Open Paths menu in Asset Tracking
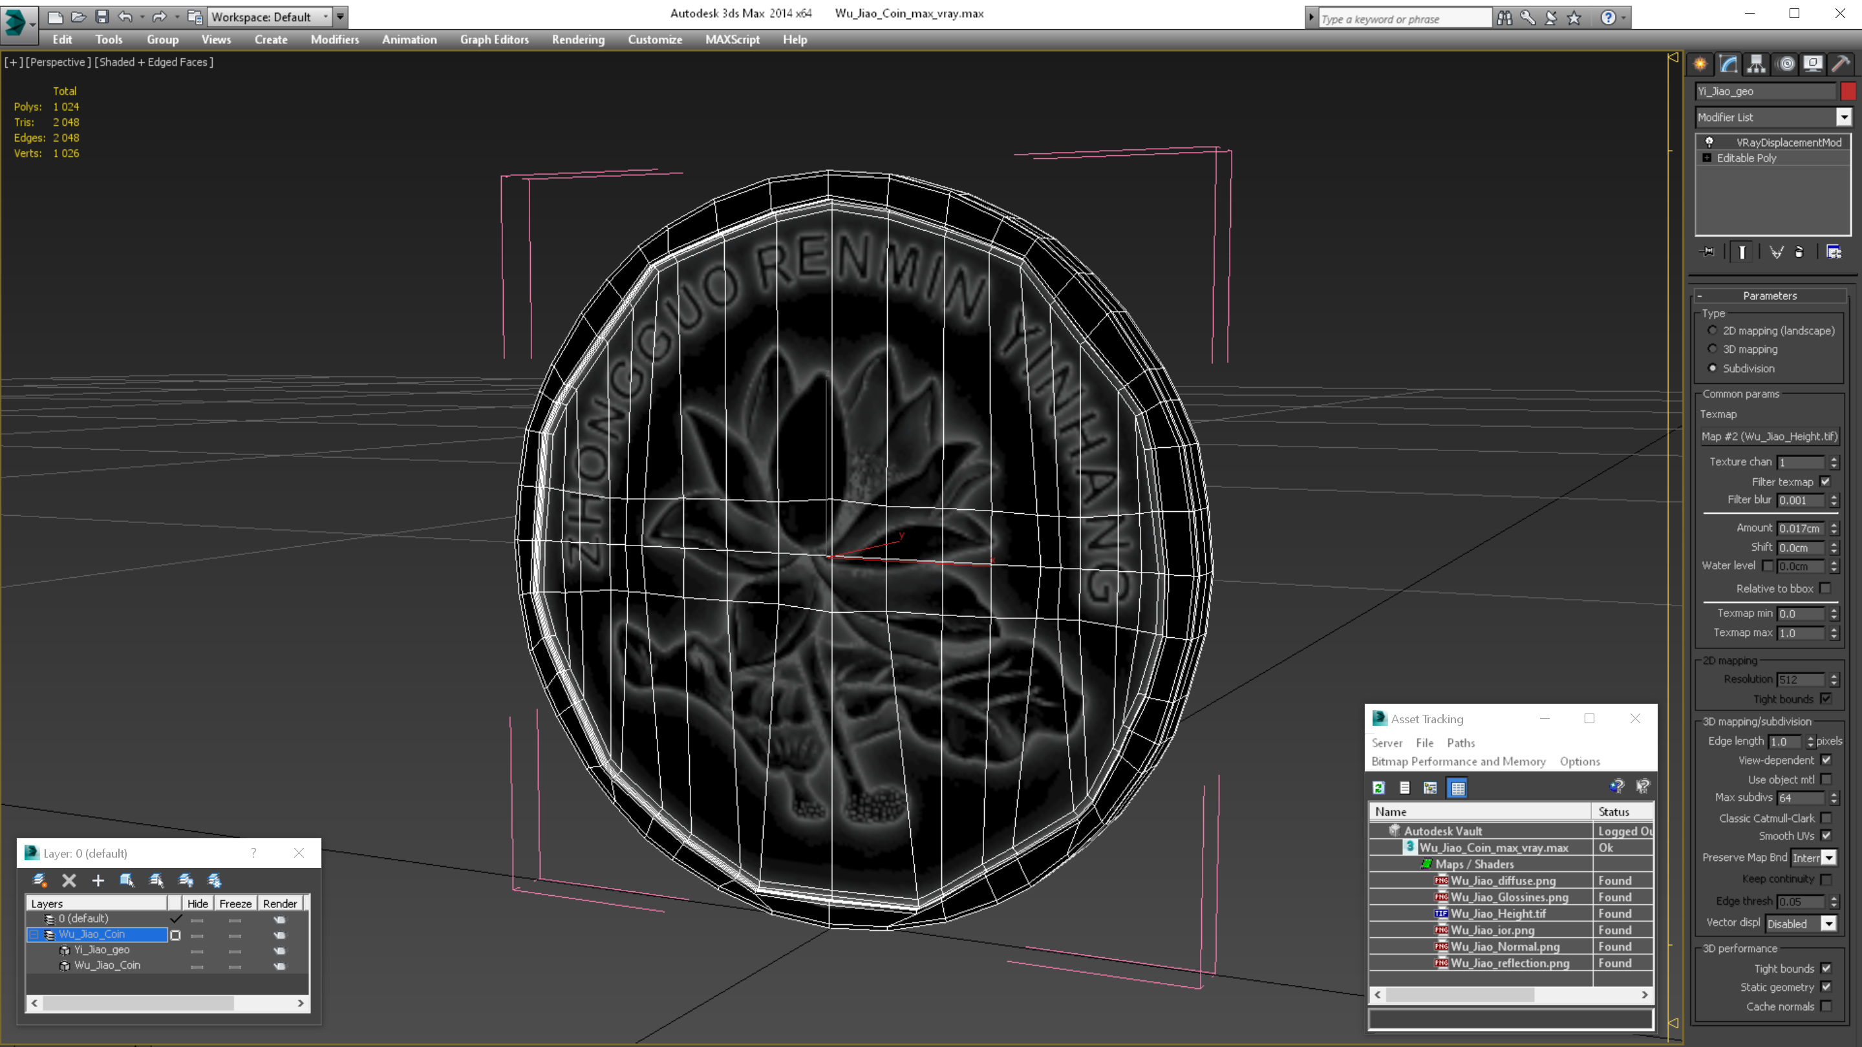Image resolution: width=1862 pixels, height=1047 pixels. click(1461, 743)
